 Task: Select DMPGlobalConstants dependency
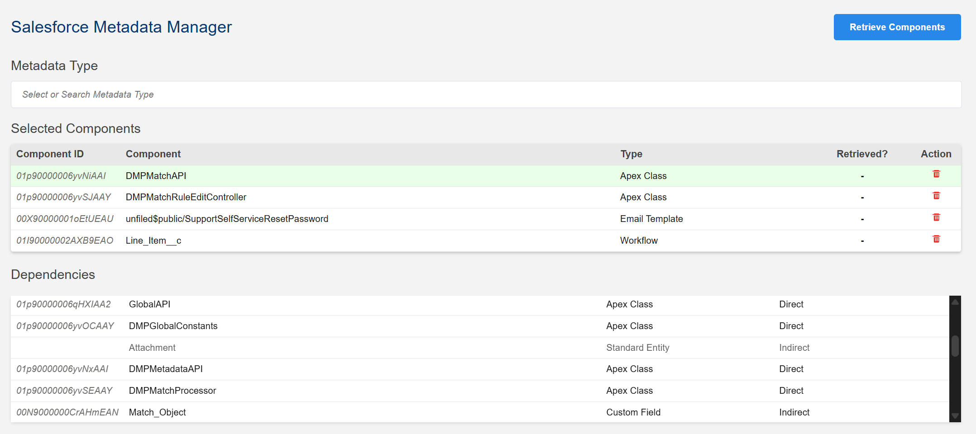(x=173, y=326)
